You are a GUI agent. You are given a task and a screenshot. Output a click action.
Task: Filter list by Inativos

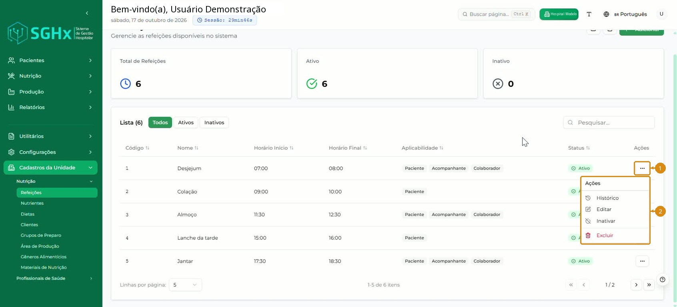[214, 123]
